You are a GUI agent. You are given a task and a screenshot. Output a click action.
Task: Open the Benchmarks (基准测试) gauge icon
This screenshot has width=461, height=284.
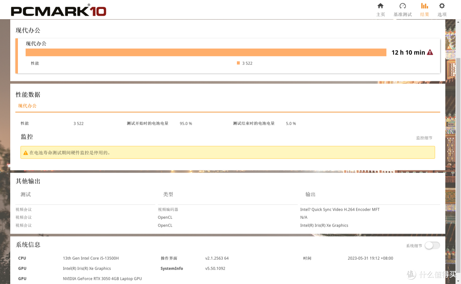[x=403, y=6]
